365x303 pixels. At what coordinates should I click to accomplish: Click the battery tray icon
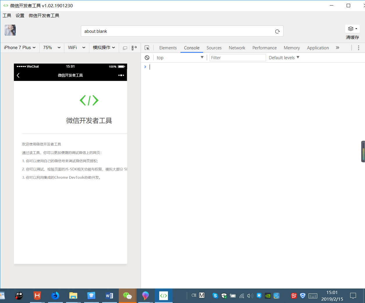[233, 296]
